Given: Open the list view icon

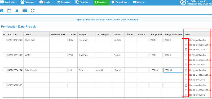Looking at the screenshot, I should [25, 11].
